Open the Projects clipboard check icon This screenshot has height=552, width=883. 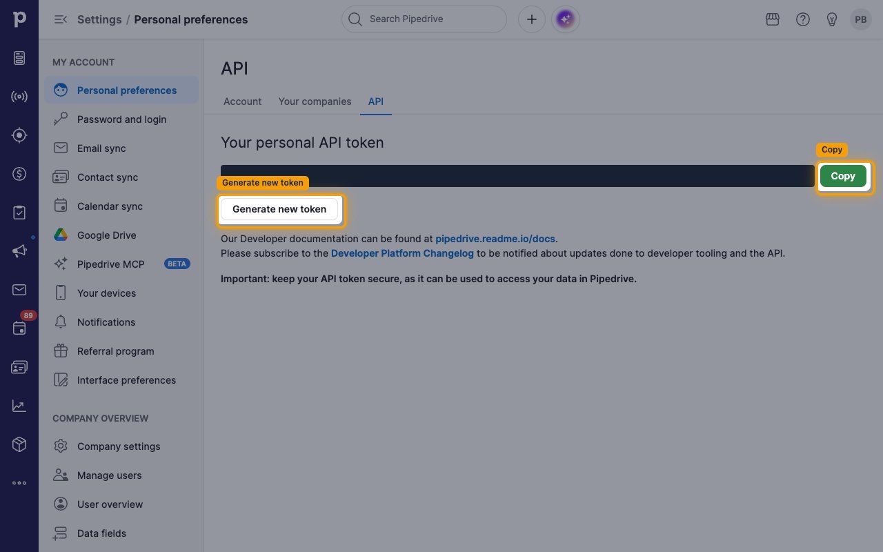click(x=19, y=213)
